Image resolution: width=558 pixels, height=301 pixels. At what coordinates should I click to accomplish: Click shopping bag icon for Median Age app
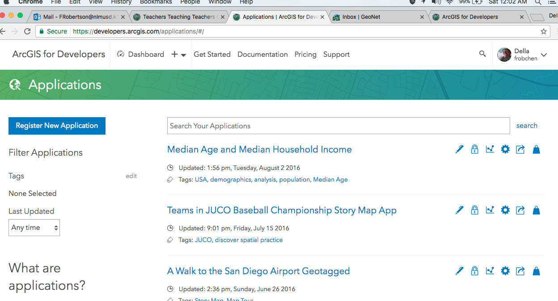point(536,149)
